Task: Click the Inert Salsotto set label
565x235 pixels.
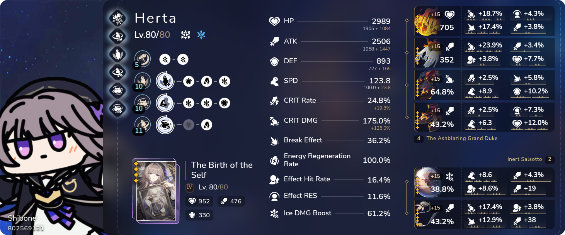Action: (x=525, y=159)
